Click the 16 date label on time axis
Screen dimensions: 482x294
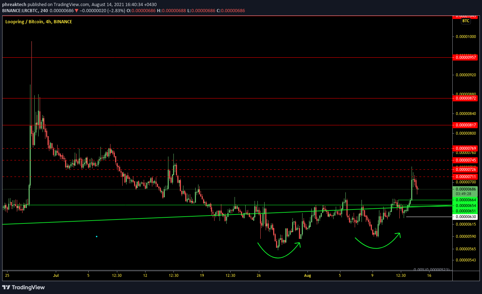(429, 276)
